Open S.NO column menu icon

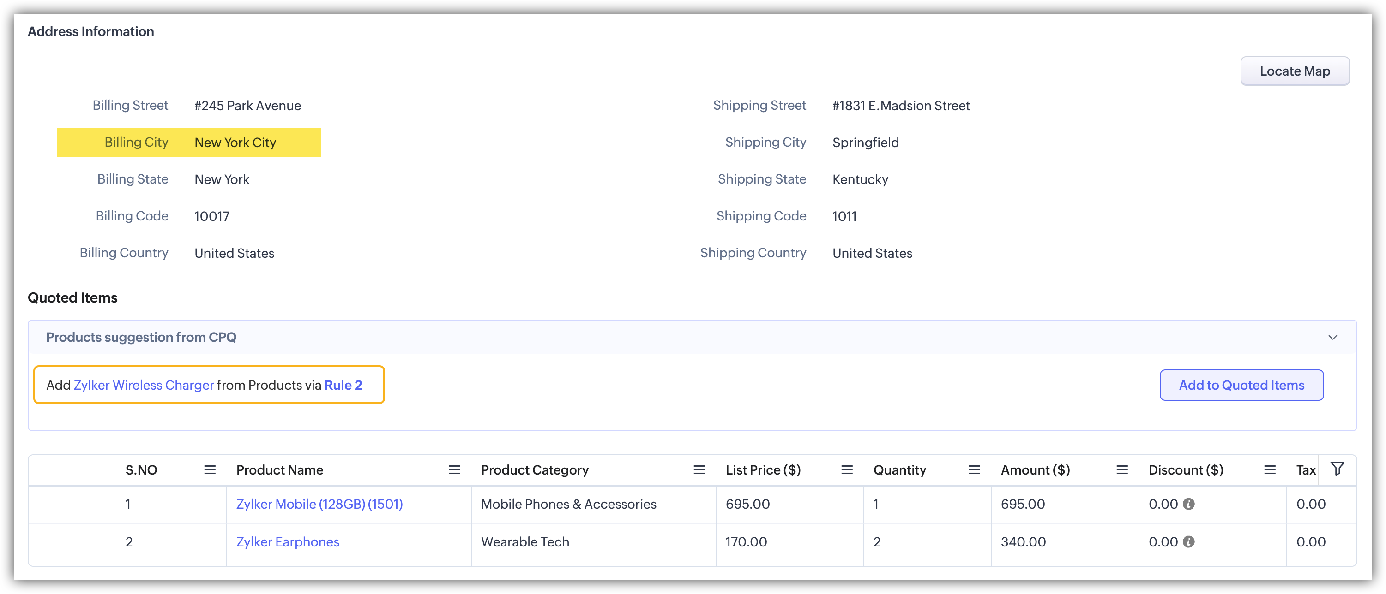point(210,470)
